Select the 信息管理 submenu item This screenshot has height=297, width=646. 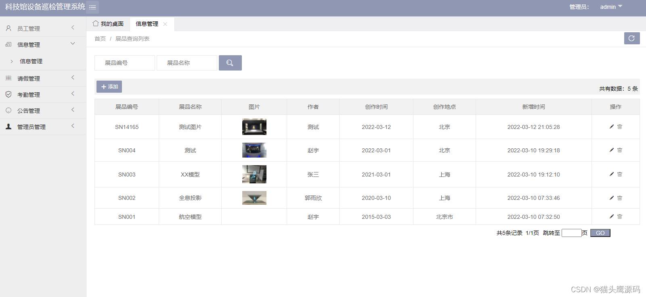click(31, 61)
